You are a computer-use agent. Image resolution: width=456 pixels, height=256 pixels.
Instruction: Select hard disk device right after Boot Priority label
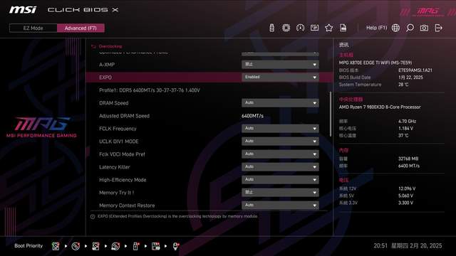[56, 246]
